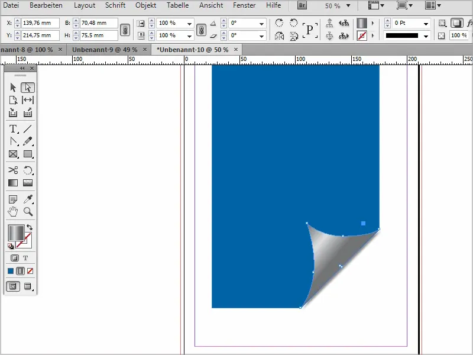Select the Content Collector tool

[x=13, y=112]
